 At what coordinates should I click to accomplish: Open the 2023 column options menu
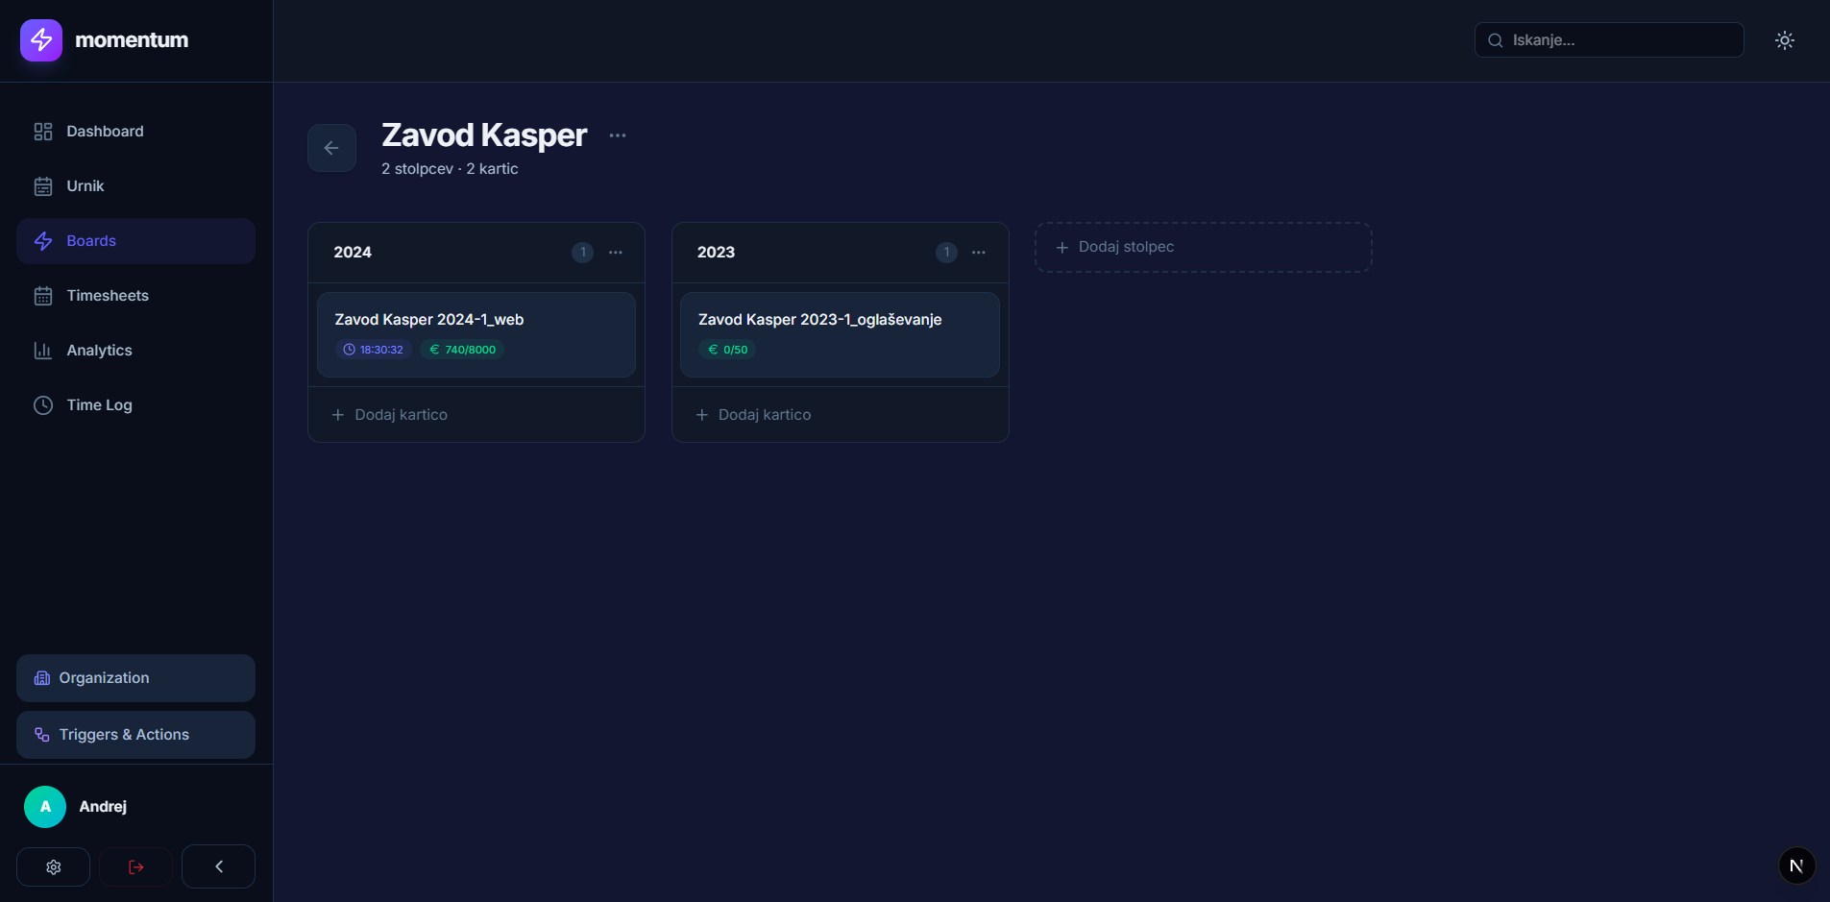[979, 253]
